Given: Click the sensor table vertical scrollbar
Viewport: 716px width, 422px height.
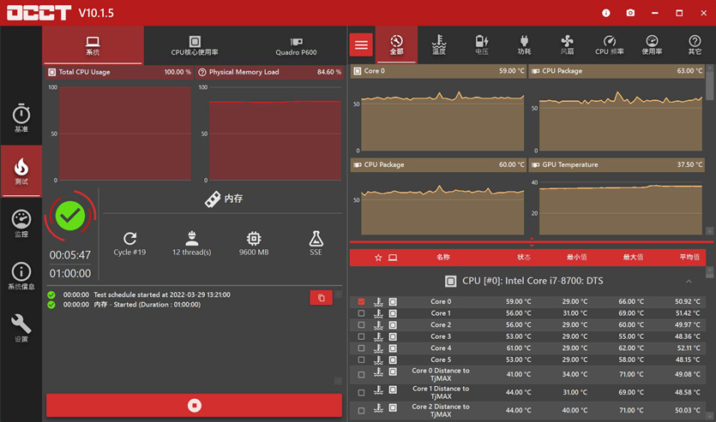Looking at the screenshot, I should [709, 342].
